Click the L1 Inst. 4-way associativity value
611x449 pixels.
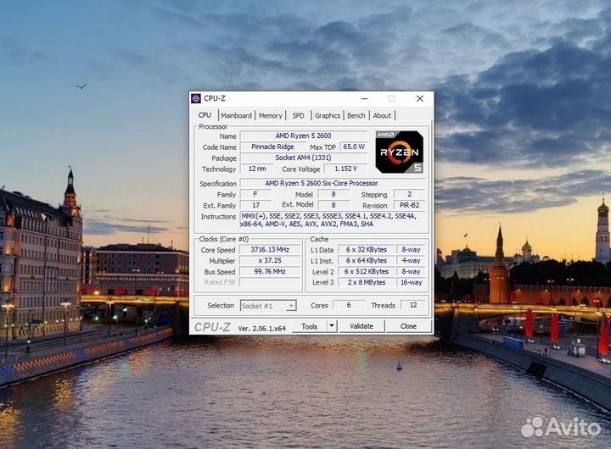pos(411,260)
